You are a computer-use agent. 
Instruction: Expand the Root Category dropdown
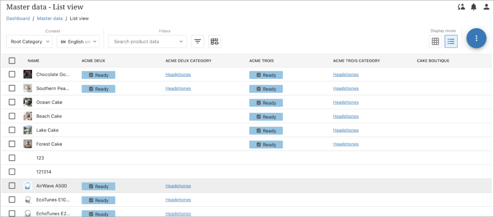tap(29, 41)
